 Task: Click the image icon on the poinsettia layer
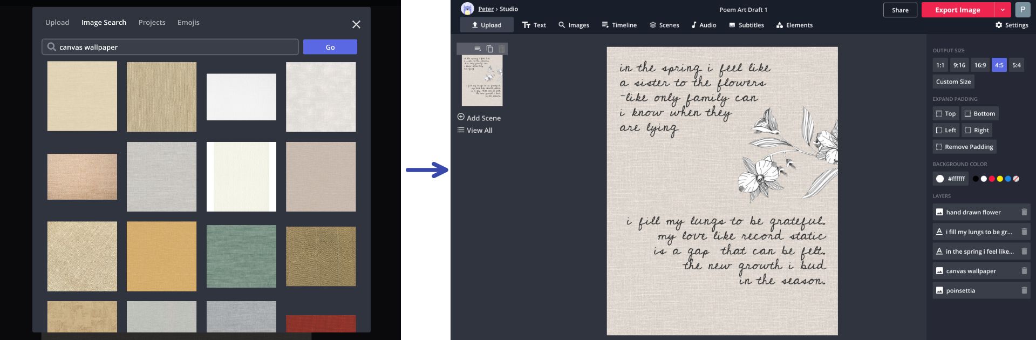pos(939,290)
